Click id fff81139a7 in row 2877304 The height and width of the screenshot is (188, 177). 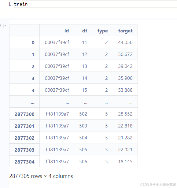[x=57, y=162]
